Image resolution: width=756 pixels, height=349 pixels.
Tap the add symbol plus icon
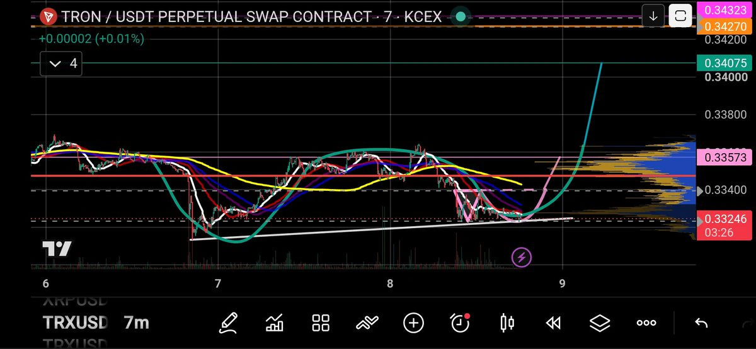coord(413,323)
